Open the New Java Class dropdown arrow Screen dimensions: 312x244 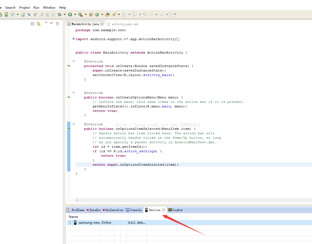pyautogui.click(x=102, y=15)
